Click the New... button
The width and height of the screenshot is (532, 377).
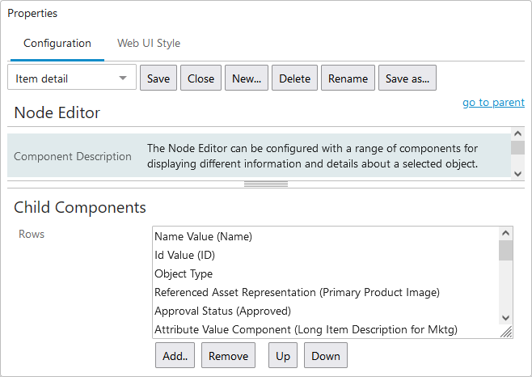(x=247, y=78)
